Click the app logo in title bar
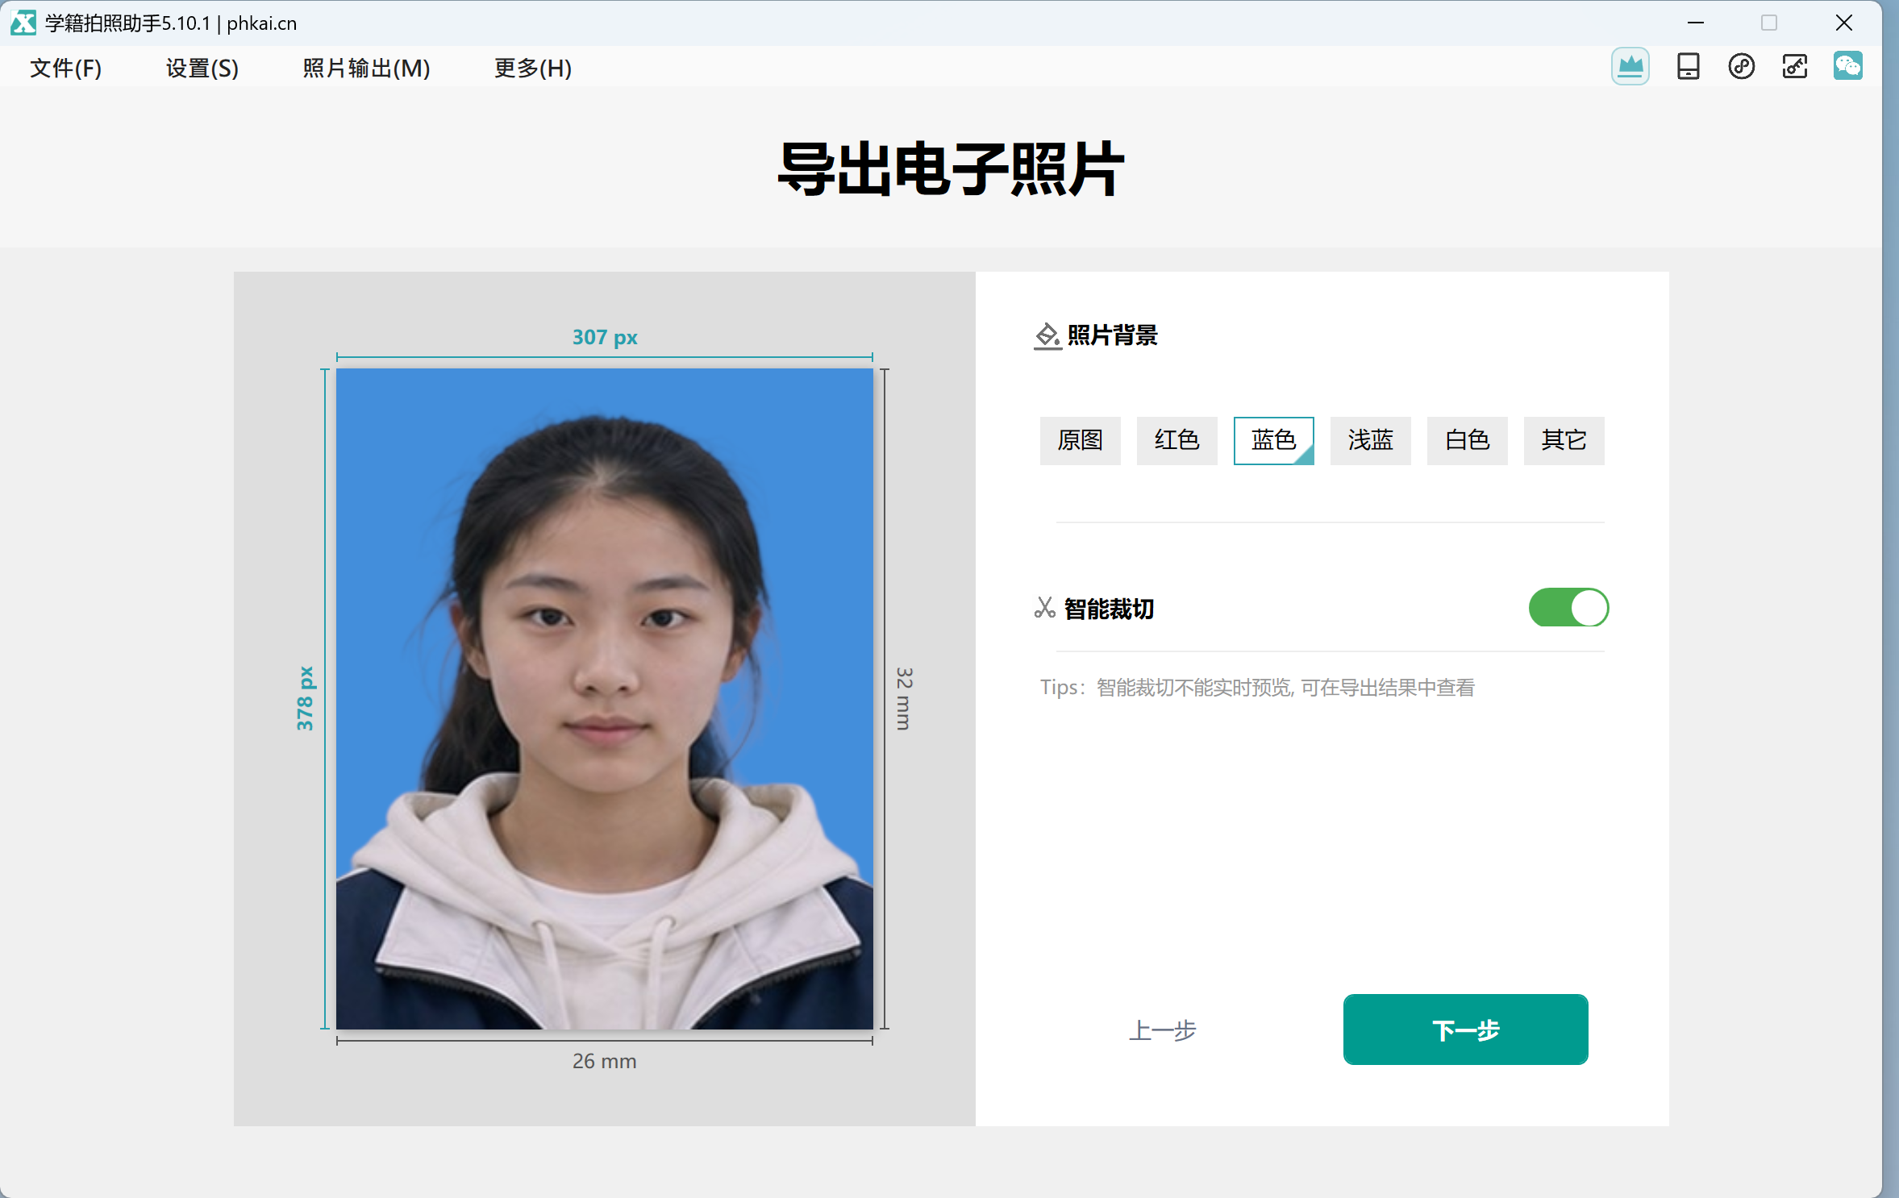Screen dimensions: 1899x1198 point(23,23)
